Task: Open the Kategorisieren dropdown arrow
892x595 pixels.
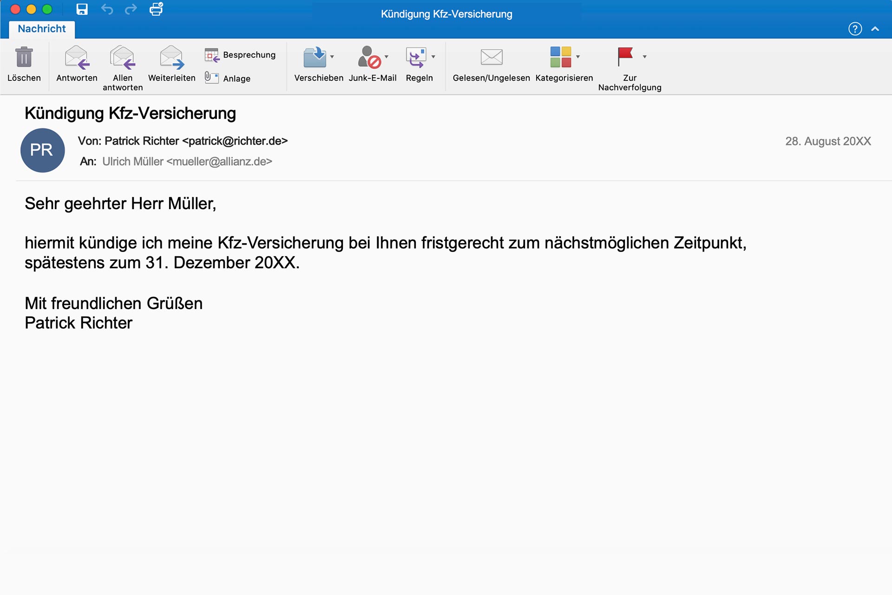Action: 578,57
